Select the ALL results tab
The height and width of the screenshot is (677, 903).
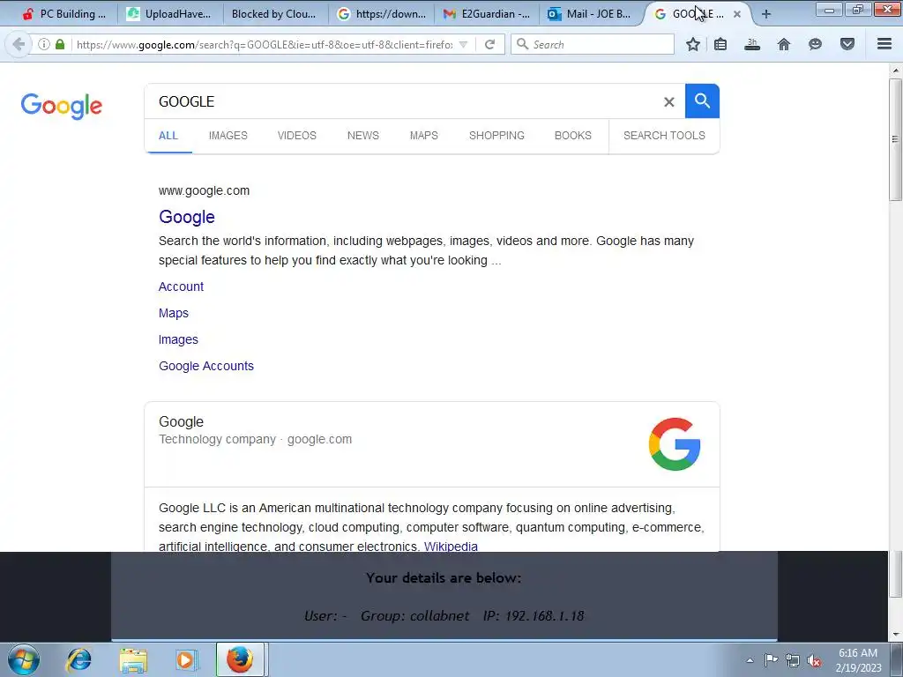[168, 136]
